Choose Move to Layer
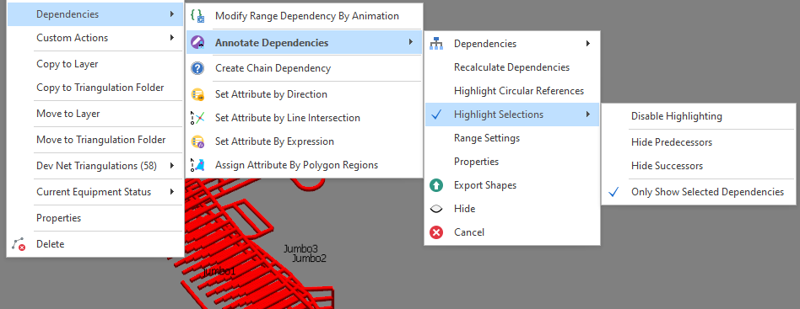Image resolution: width=800 pixels, height=309 pixels. (x=95, y=114)
